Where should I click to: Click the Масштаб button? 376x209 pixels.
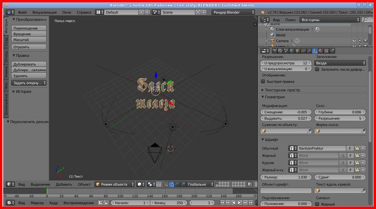(29, 40)
